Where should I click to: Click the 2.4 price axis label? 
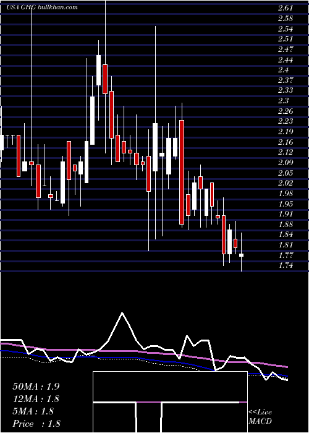[283, 70]
